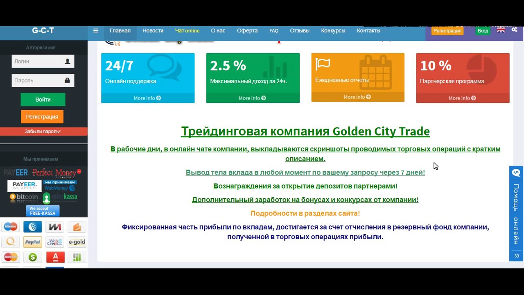This screenshot has width=524, height=295.
Task: Click the green Войти button in sidebar
Action: [x=43, y=100]
